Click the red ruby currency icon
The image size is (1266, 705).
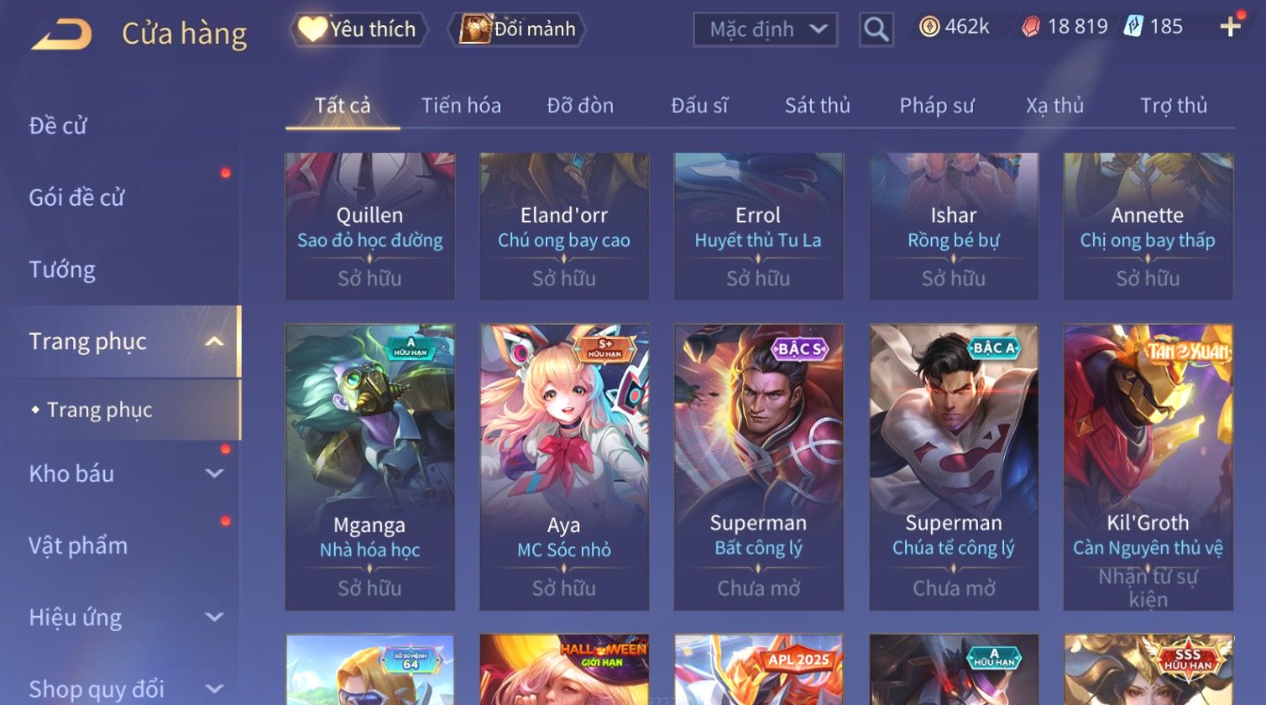click(1030, 28)
